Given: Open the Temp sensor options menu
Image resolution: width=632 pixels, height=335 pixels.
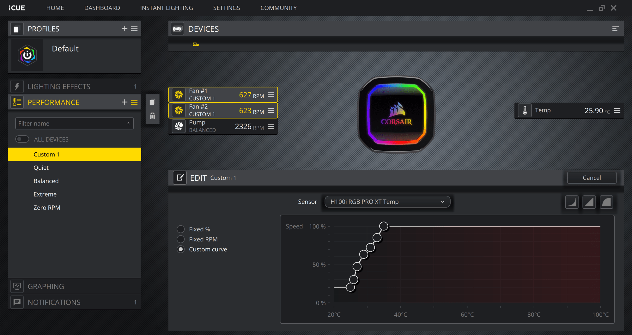Looking at the screenshot, I should (x=617, y=111).
